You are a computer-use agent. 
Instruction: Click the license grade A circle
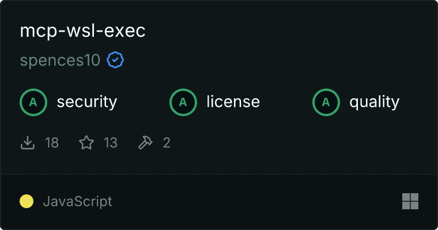(183, 102)
